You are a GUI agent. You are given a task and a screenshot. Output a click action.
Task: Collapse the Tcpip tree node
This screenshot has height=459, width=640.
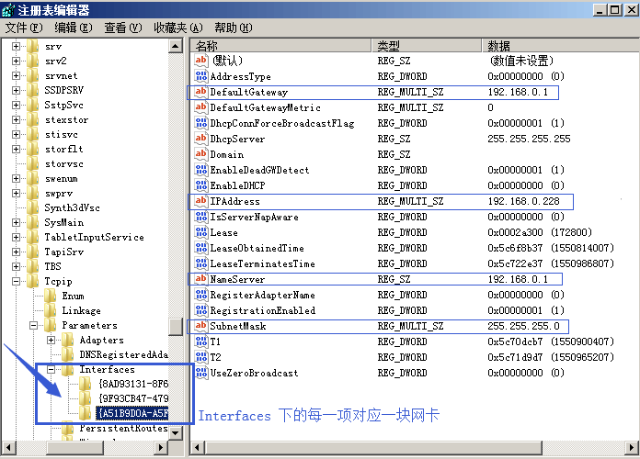coord(17,282)
